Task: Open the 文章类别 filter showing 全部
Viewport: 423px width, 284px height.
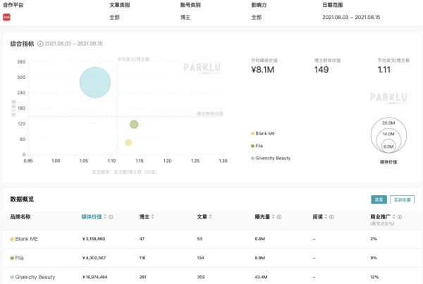Action: 114,17
